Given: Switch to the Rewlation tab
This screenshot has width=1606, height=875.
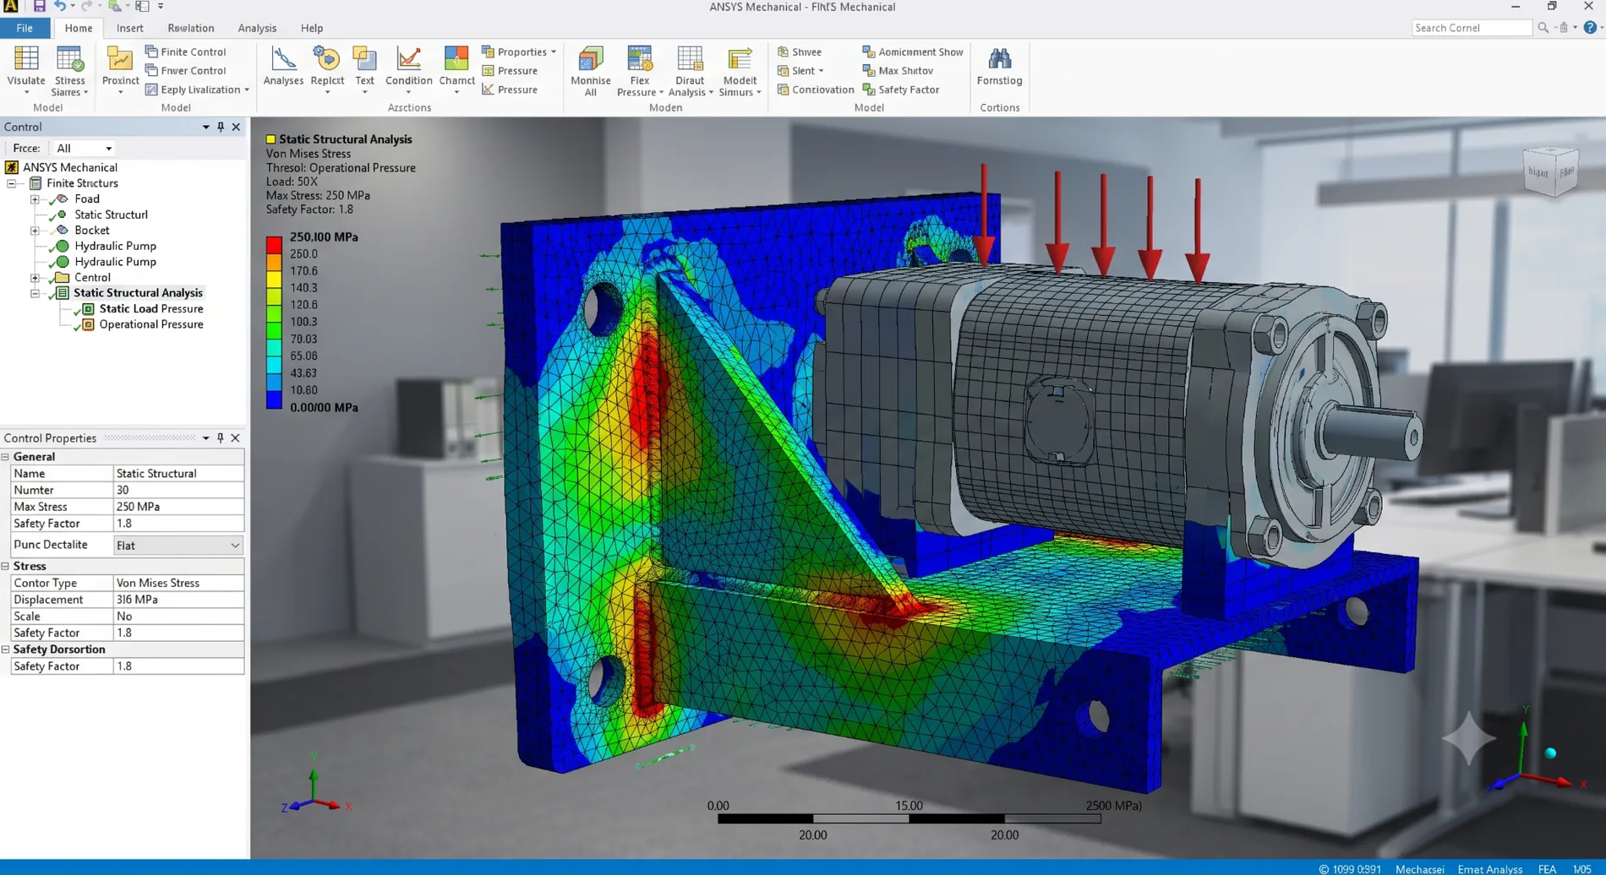Looking at the screenshot, I should coord(190,28).
